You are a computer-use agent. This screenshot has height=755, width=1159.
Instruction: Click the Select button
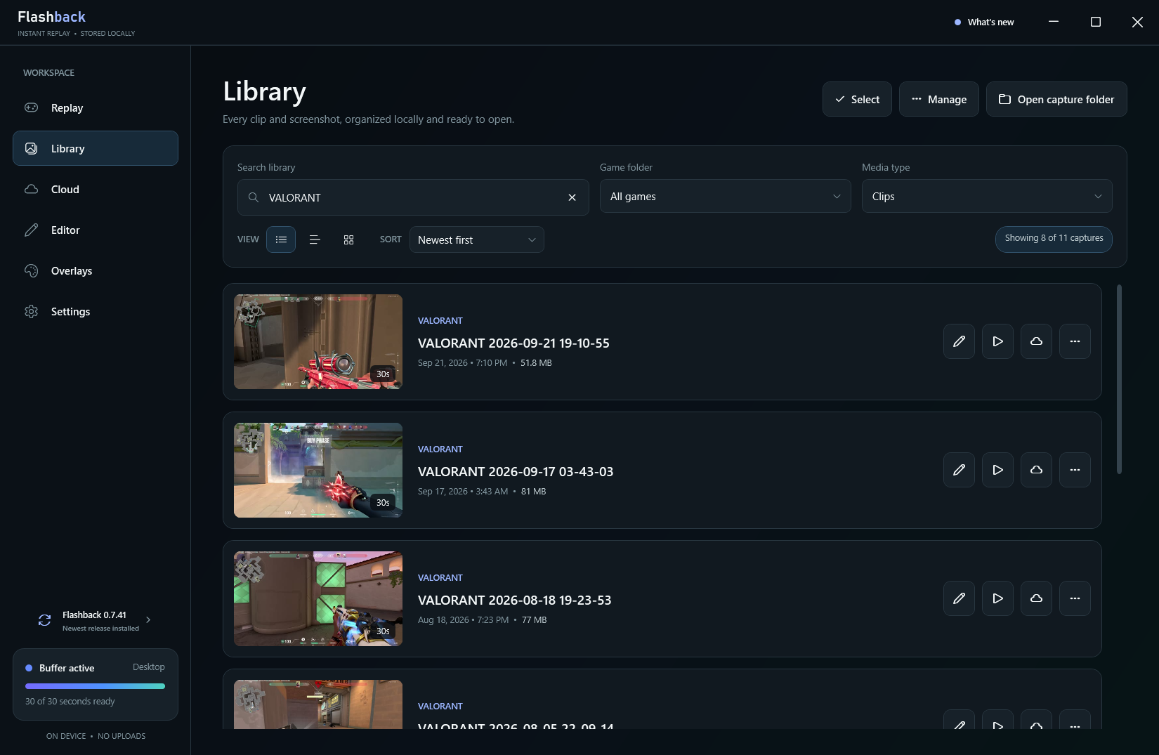click(857, 100)
